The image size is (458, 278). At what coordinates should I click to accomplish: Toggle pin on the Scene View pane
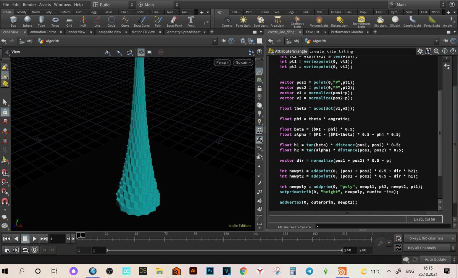224,41
